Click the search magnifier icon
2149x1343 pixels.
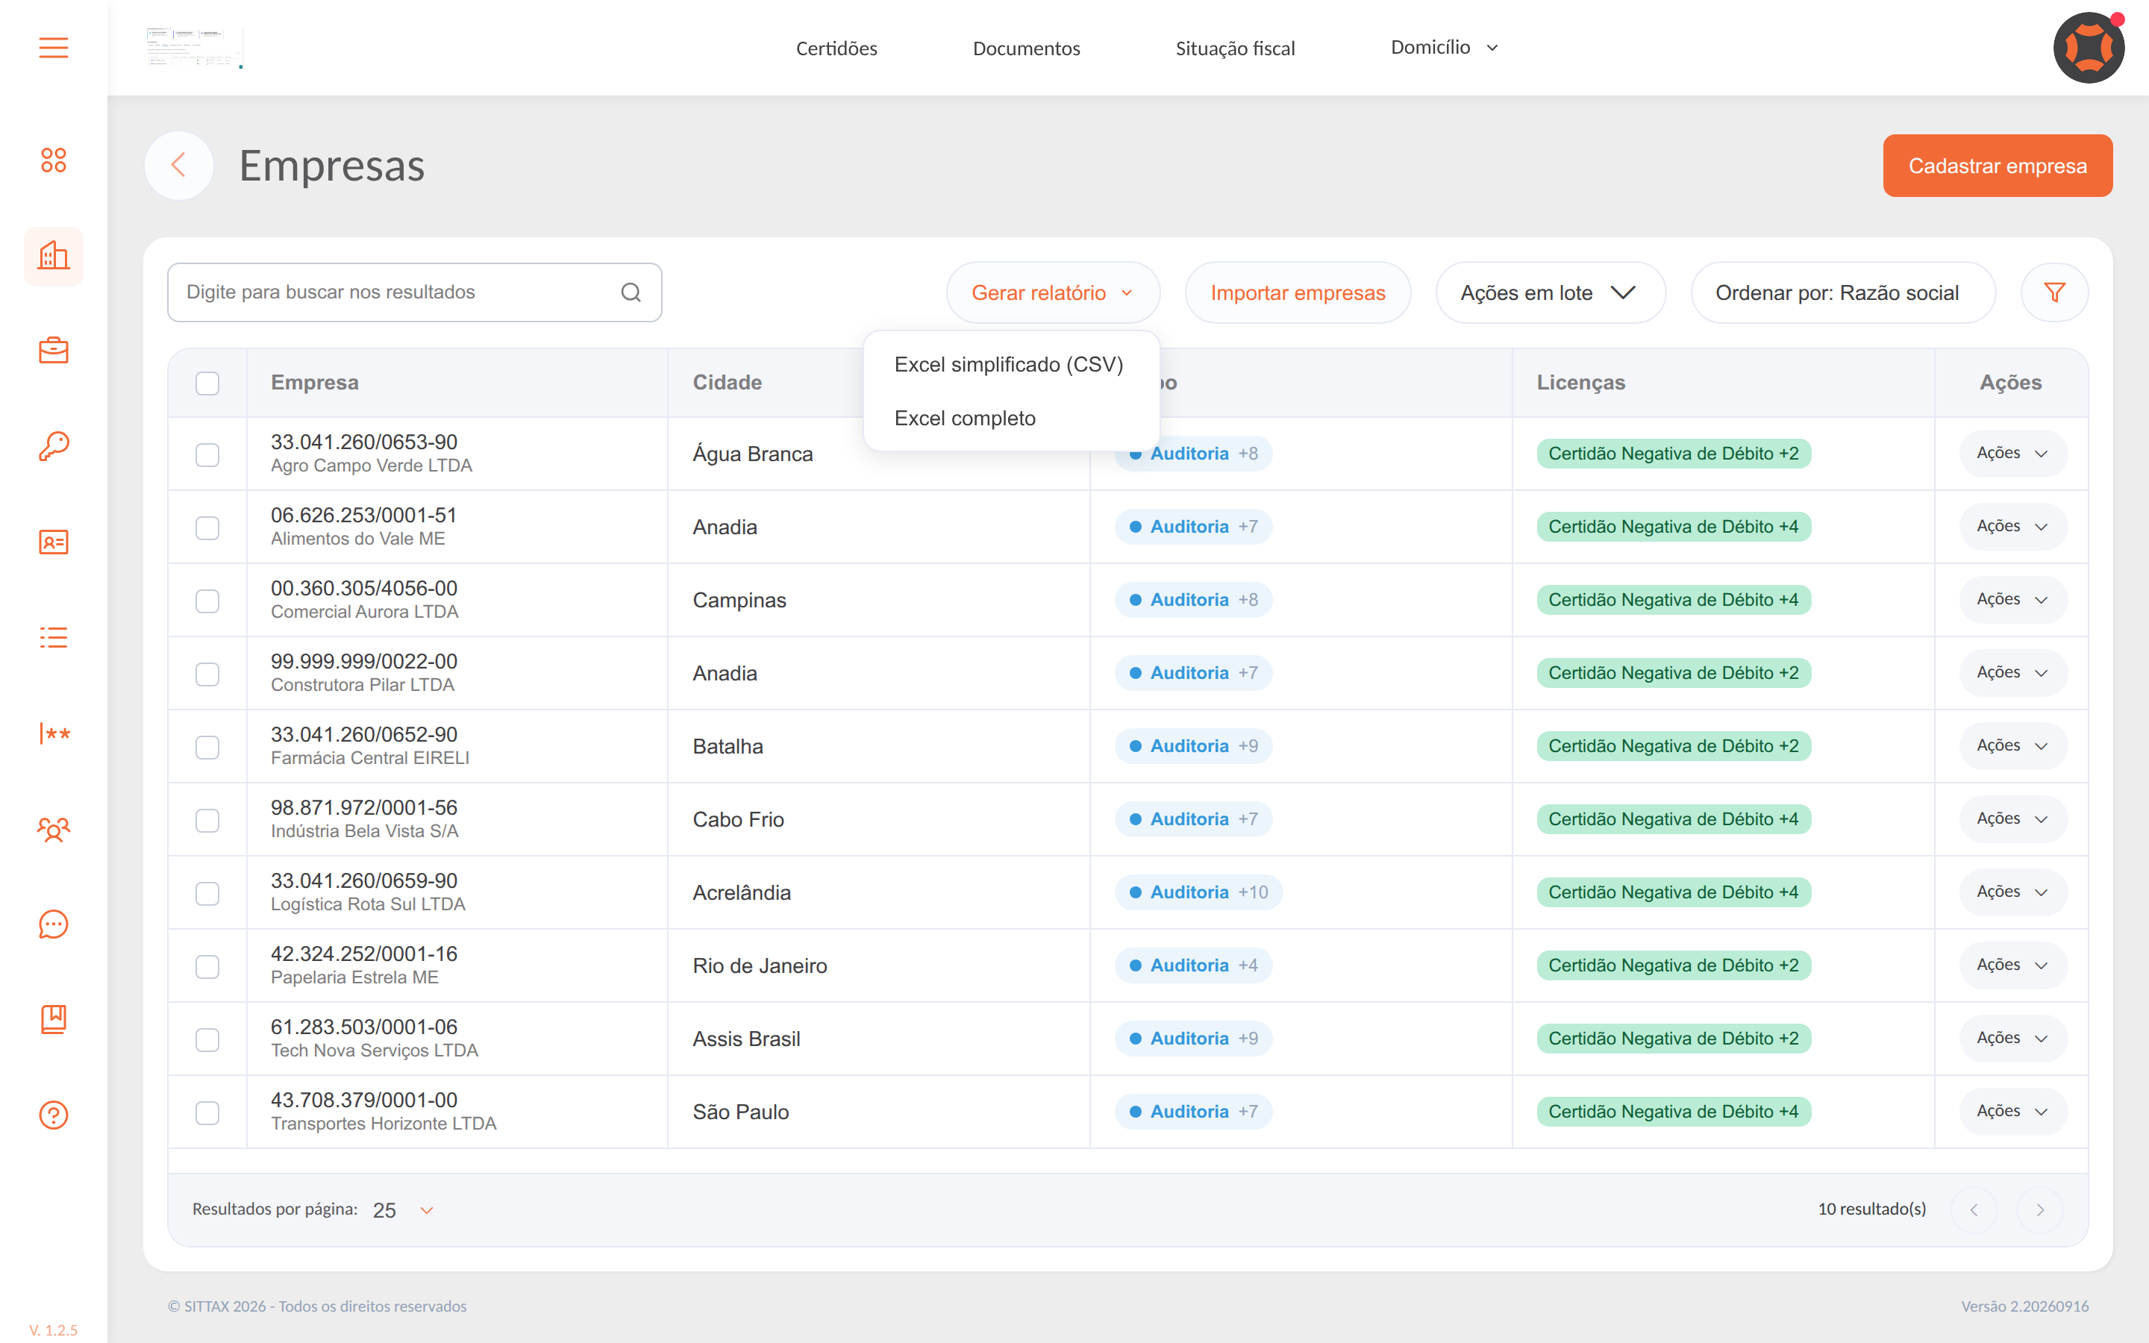[631, 292]
